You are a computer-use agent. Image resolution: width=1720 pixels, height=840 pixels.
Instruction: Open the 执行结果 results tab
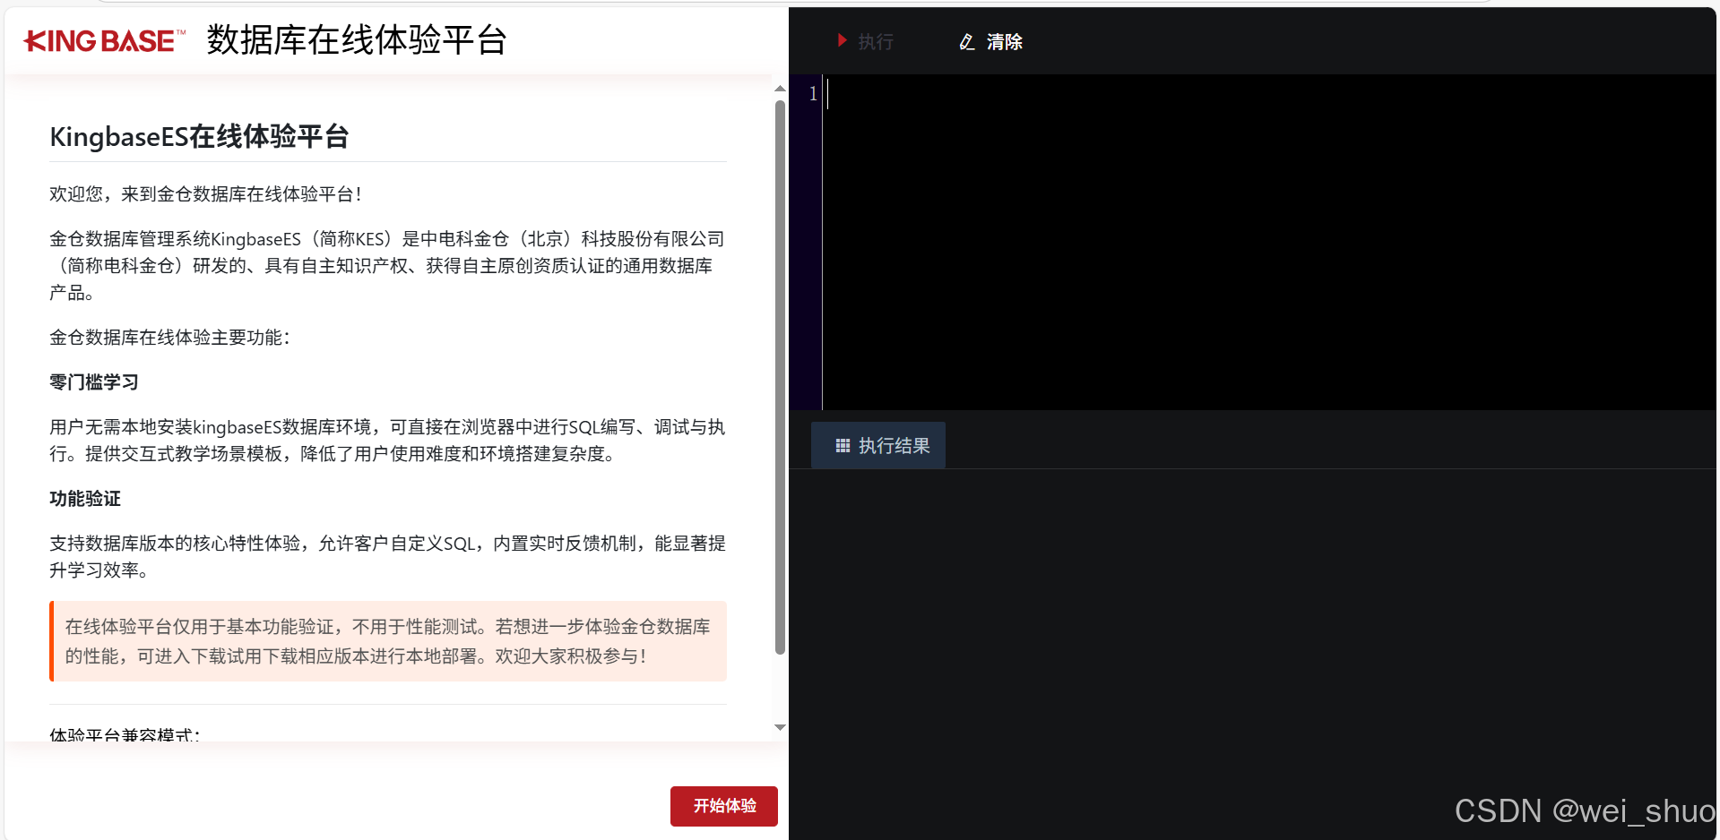tap(878, 445)
